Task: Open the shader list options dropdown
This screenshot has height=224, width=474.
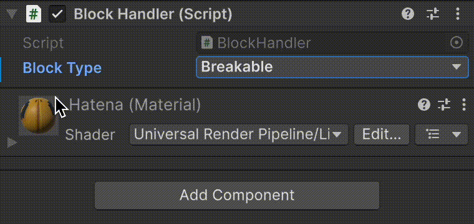Action: (x=443, y=134)
